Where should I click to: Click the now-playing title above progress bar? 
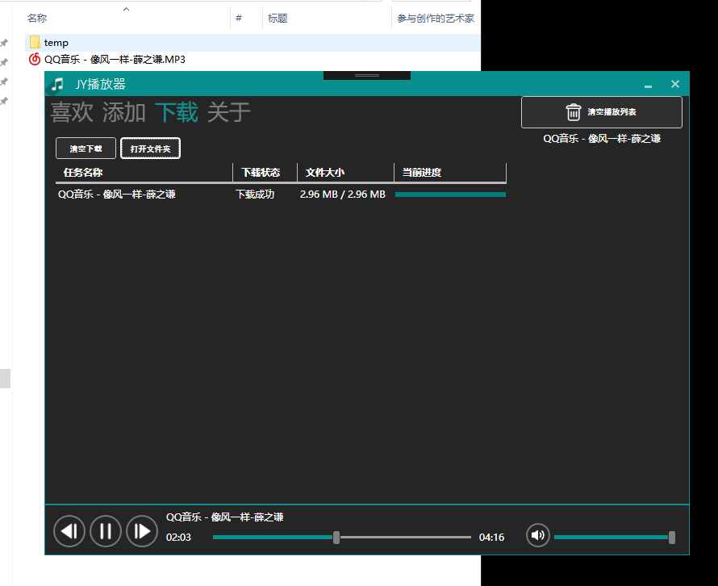[225, 517]
